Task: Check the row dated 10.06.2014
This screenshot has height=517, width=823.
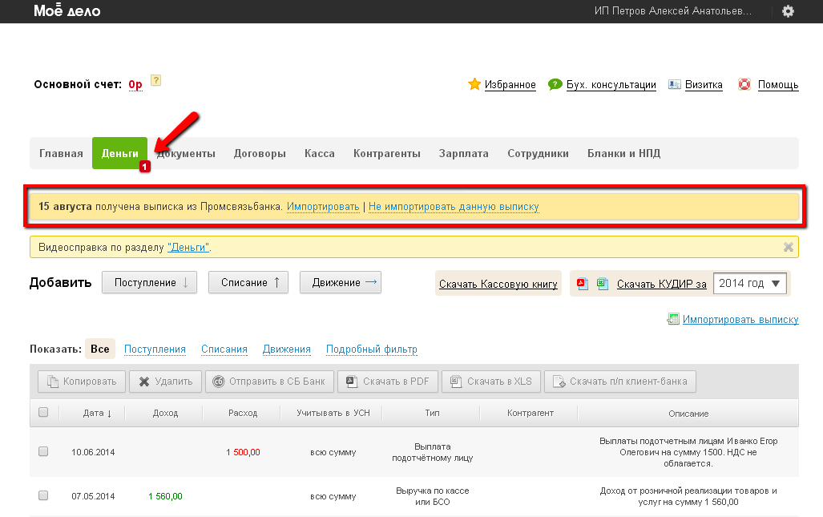Action: pyautogui.click(x=43, y=452)
